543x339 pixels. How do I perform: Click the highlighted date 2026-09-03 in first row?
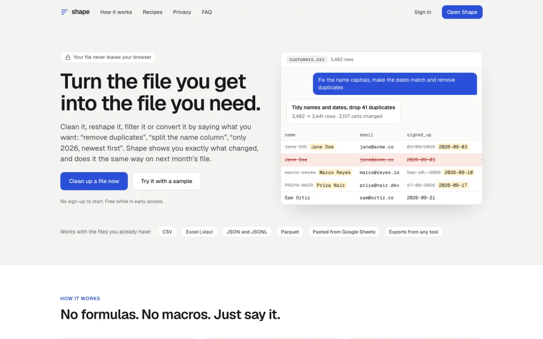pos(453,147)
